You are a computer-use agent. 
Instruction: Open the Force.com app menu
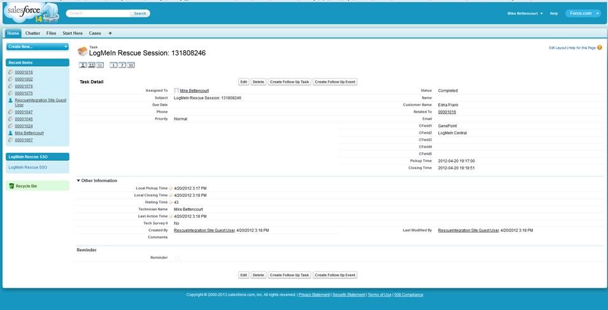click(x=583, y=13)
